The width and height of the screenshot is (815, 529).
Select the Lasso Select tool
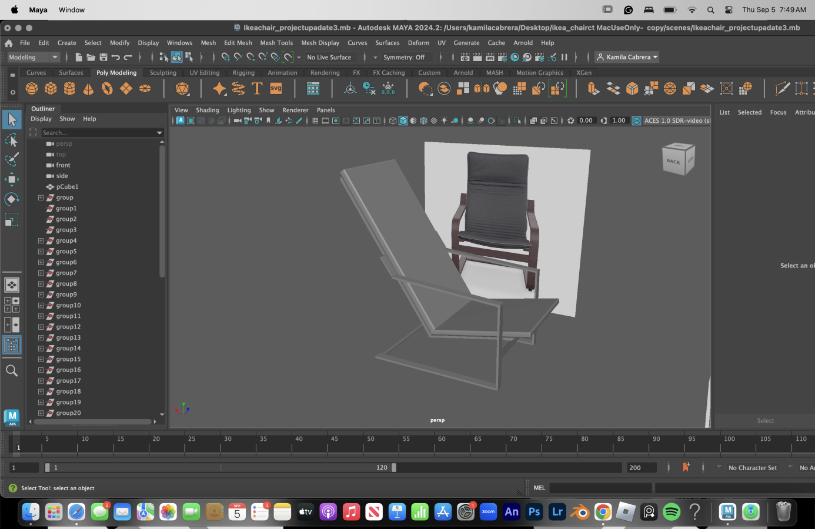point(12,140)
